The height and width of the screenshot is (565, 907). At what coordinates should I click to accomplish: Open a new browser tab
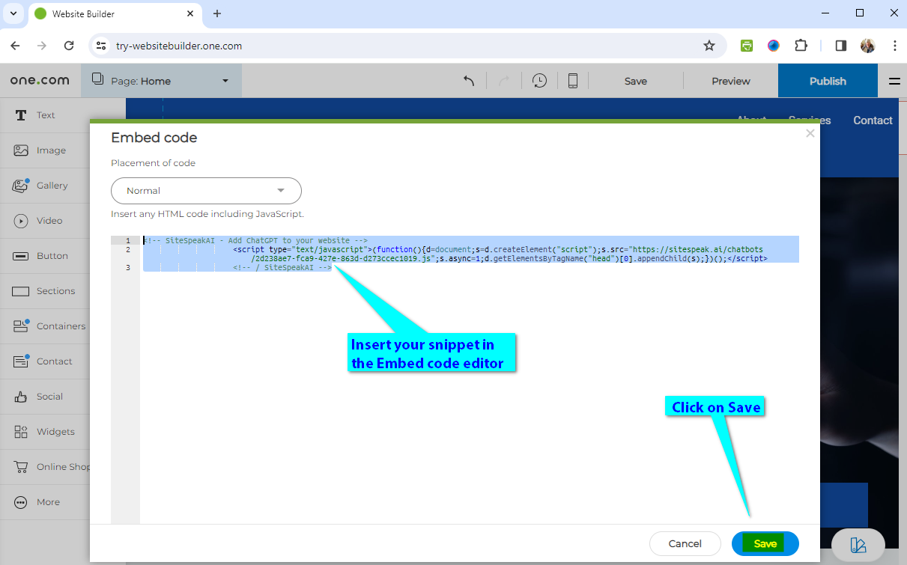(x=217, y=13)
